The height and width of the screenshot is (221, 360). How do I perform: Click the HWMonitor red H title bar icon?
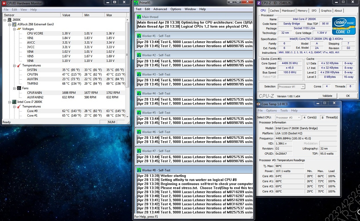pos(4,3)
